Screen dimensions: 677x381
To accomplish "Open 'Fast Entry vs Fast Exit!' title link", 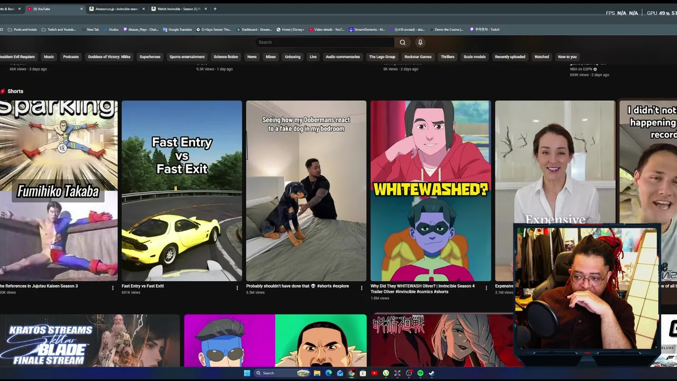I will (143, 286).
